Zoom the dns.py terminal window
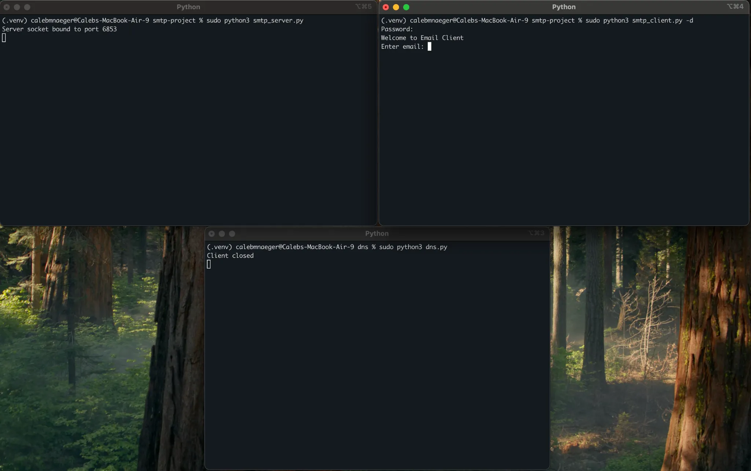This screenshot has height=471, width=751. coord(232,234)
